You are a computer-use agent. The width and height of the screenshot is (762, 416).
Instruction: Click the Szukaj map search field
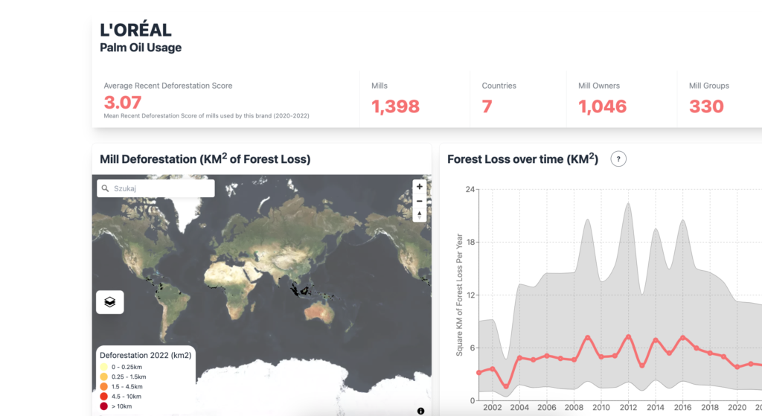[156, 188]
